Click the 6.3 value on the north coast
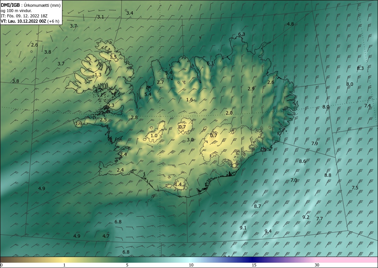The width and height of the screenshot is (378, 268). (242, 34)
